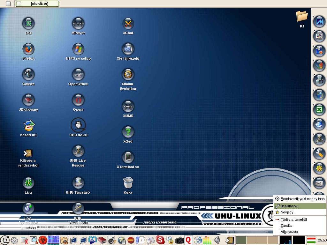Open the UHU doksi owl icon
Viewport: 327px width, 245px height.
78,125
